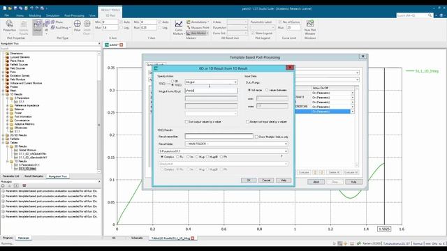Click the S1,1 result curve icon under S-Parameters
447x251 pixels.
point(16,102)
